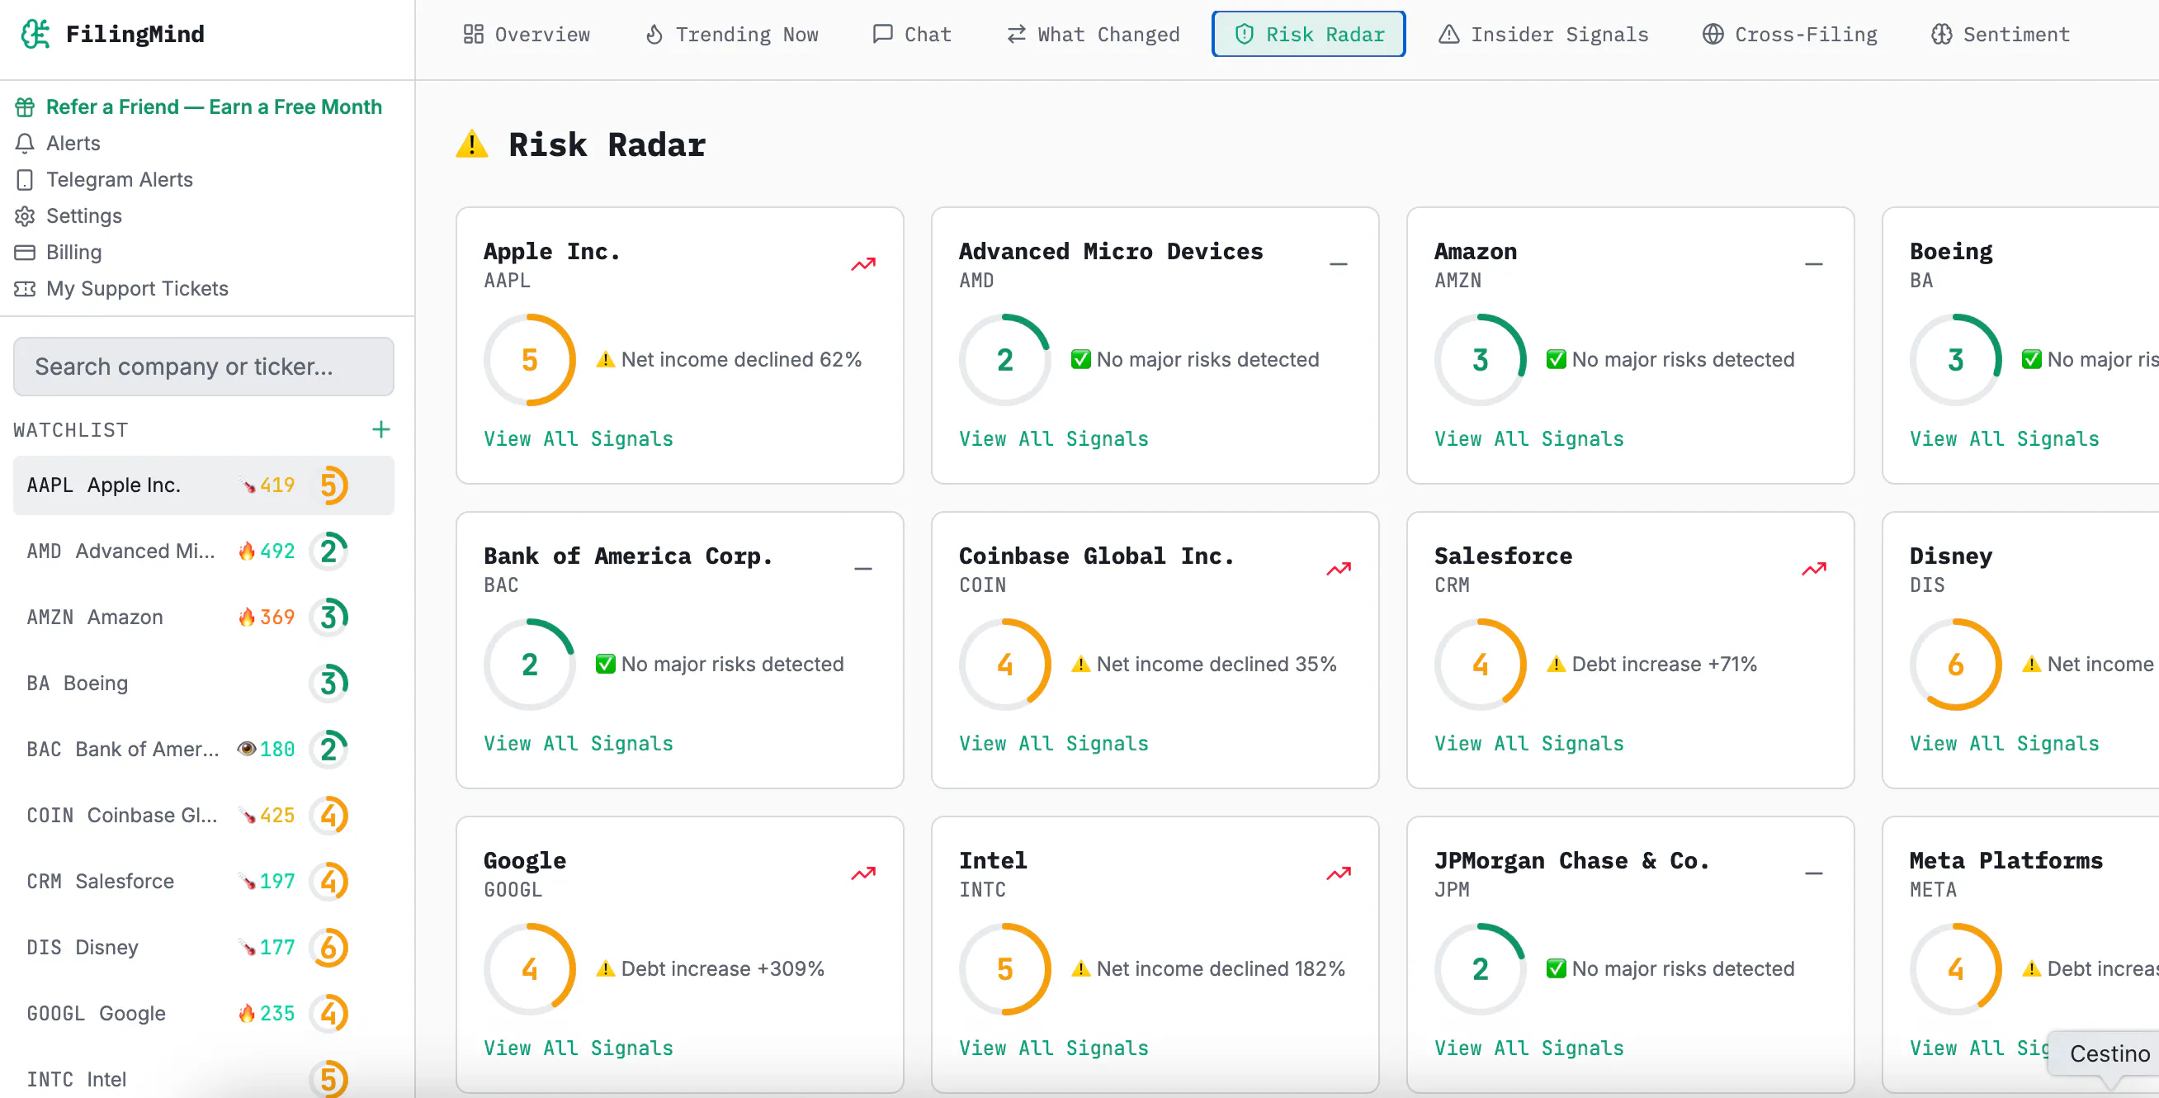View All Signals for Amazon
The image size is (2159, 1098).
click(1528, 438)
